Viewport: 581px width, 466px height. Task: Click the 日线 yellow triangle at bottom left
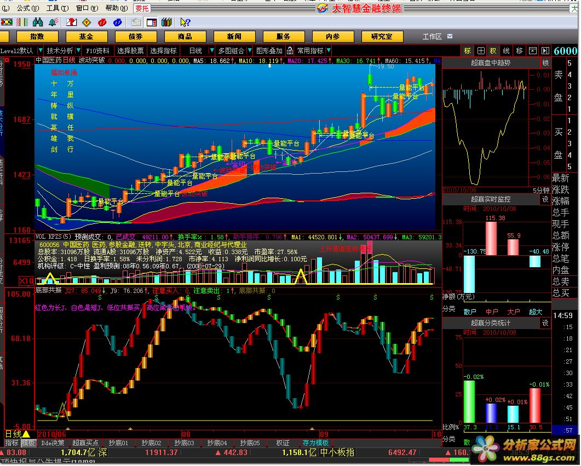(x=27, y=434)
